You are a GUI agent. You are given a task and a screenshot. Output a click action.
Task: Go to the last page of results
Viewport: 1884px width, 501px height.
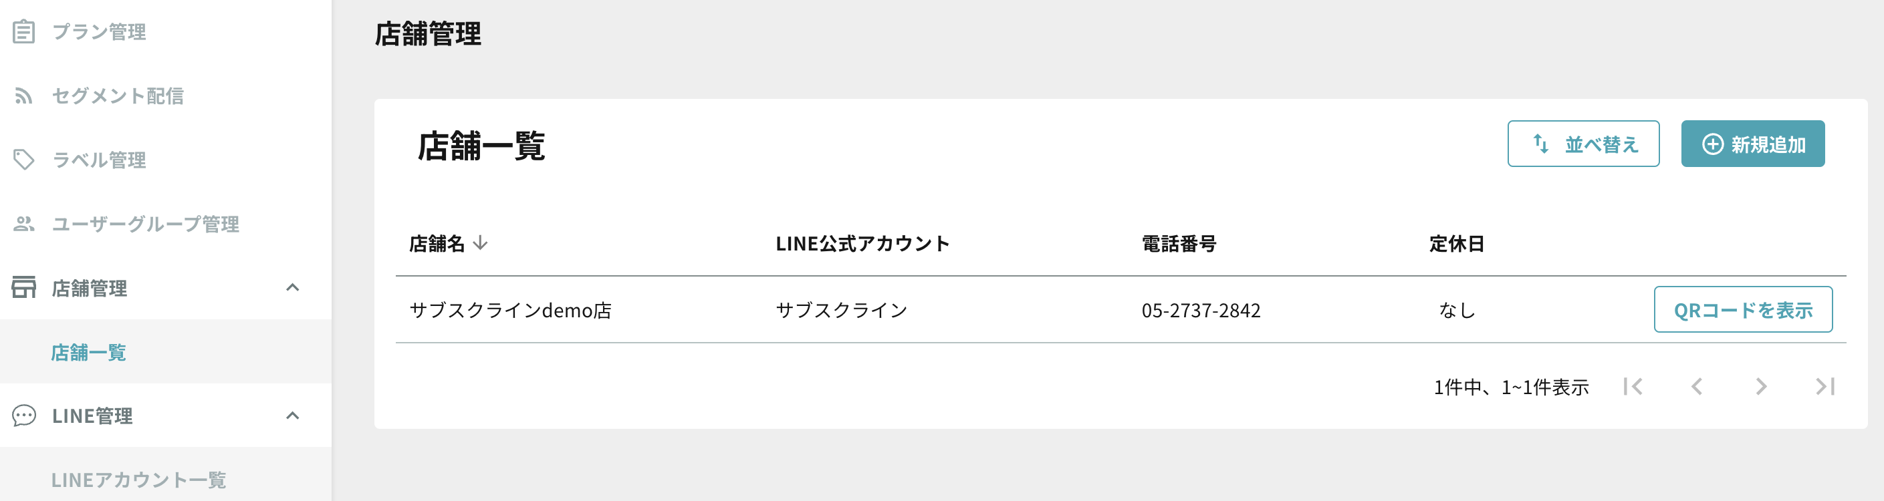[x=1824, y=386]
